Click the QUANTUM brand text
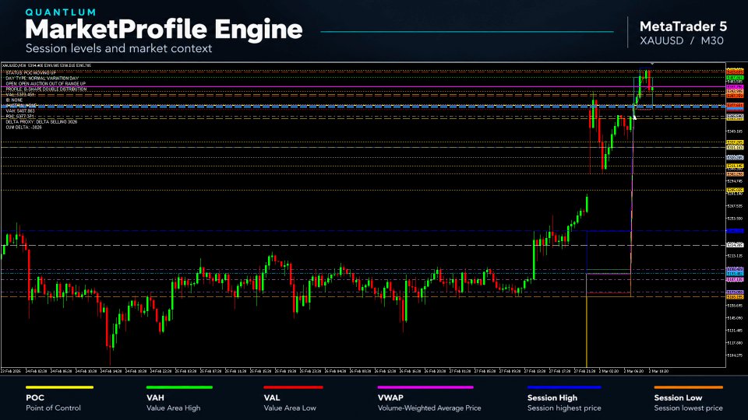This screenshot has height=420, width=748. [61, 12]
